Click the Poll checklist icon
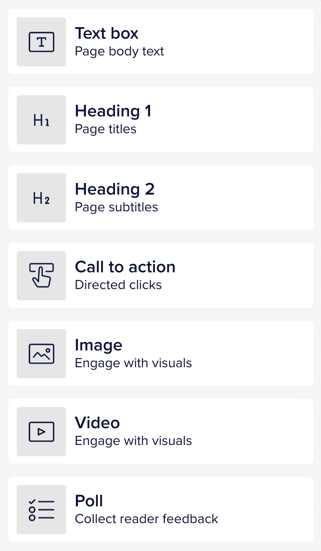This screenshot has width=321, height=551. coord(41,510)
